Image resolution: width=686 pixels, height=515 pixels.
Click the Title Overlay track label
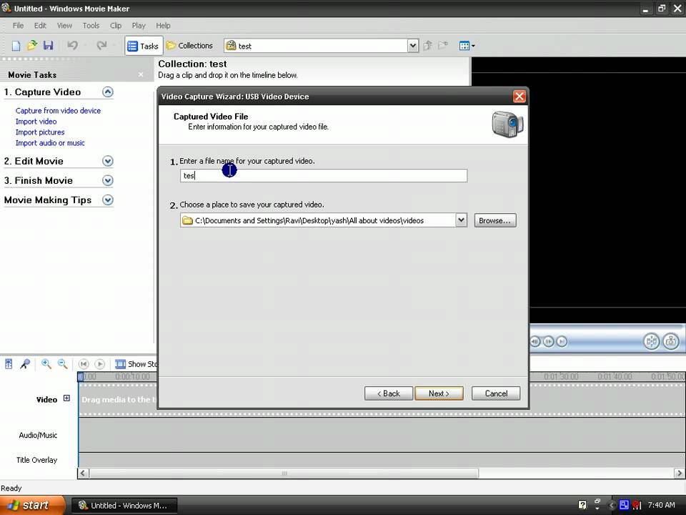click(x=36, y=460)
